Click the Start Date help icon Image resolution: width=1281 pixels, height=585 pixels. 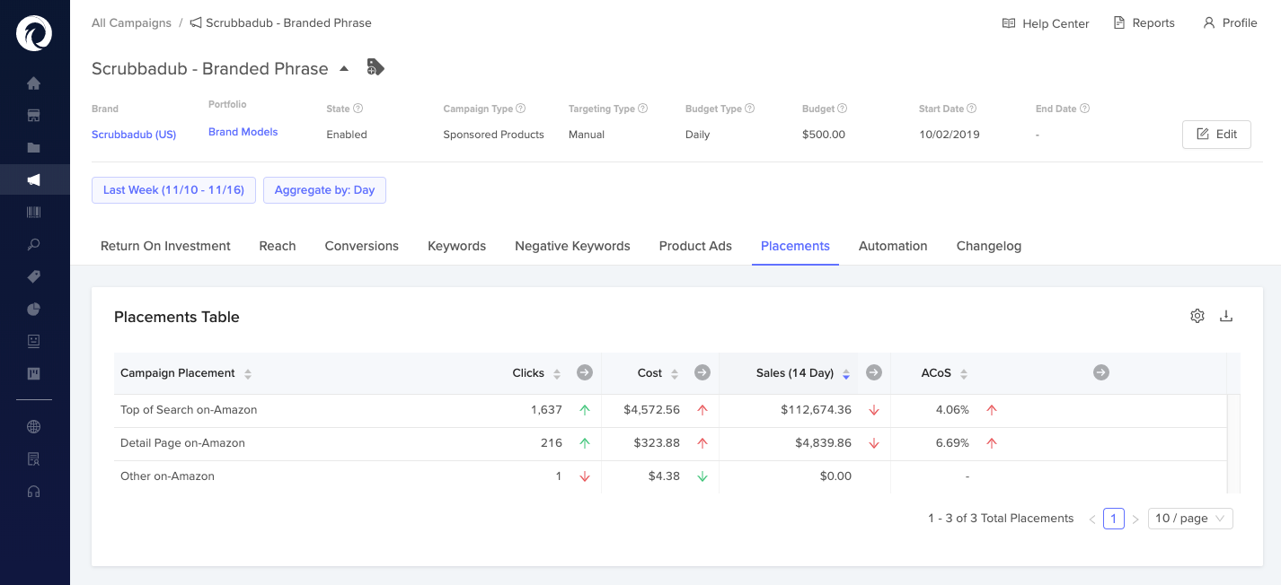click(972, 109)
